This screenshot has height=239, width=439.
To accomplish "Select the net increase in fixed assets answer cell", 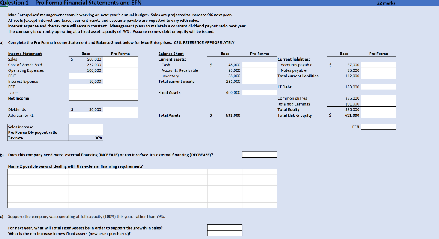I will coord(225,233).
